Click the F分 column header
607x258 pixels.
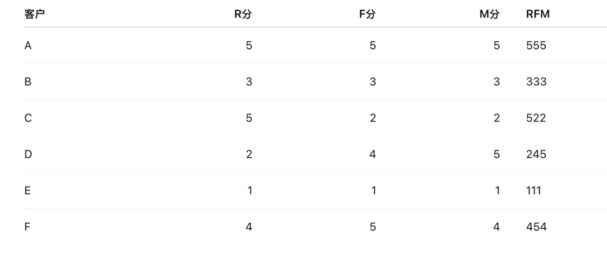pos(368,15)
